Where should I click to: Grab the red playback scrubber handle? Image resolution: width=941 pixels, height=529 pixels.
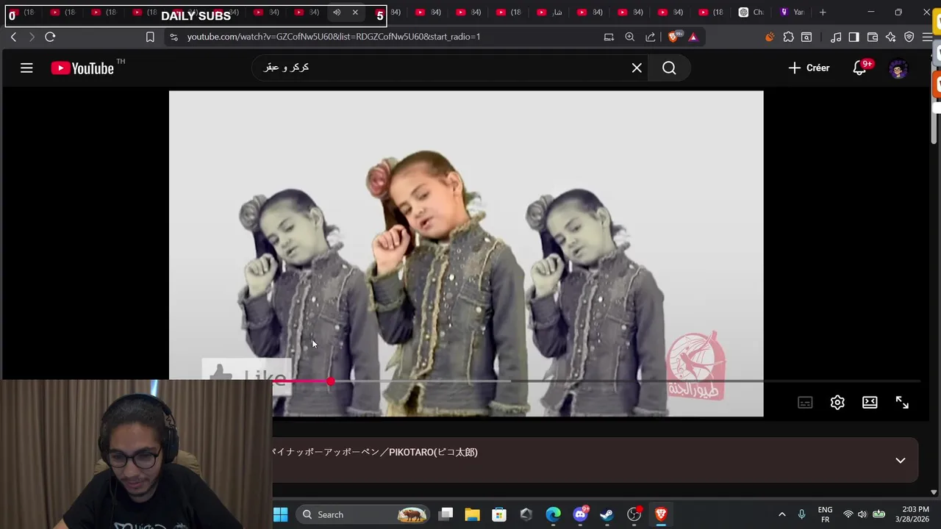pyautogui.click(x=331, y=381)
